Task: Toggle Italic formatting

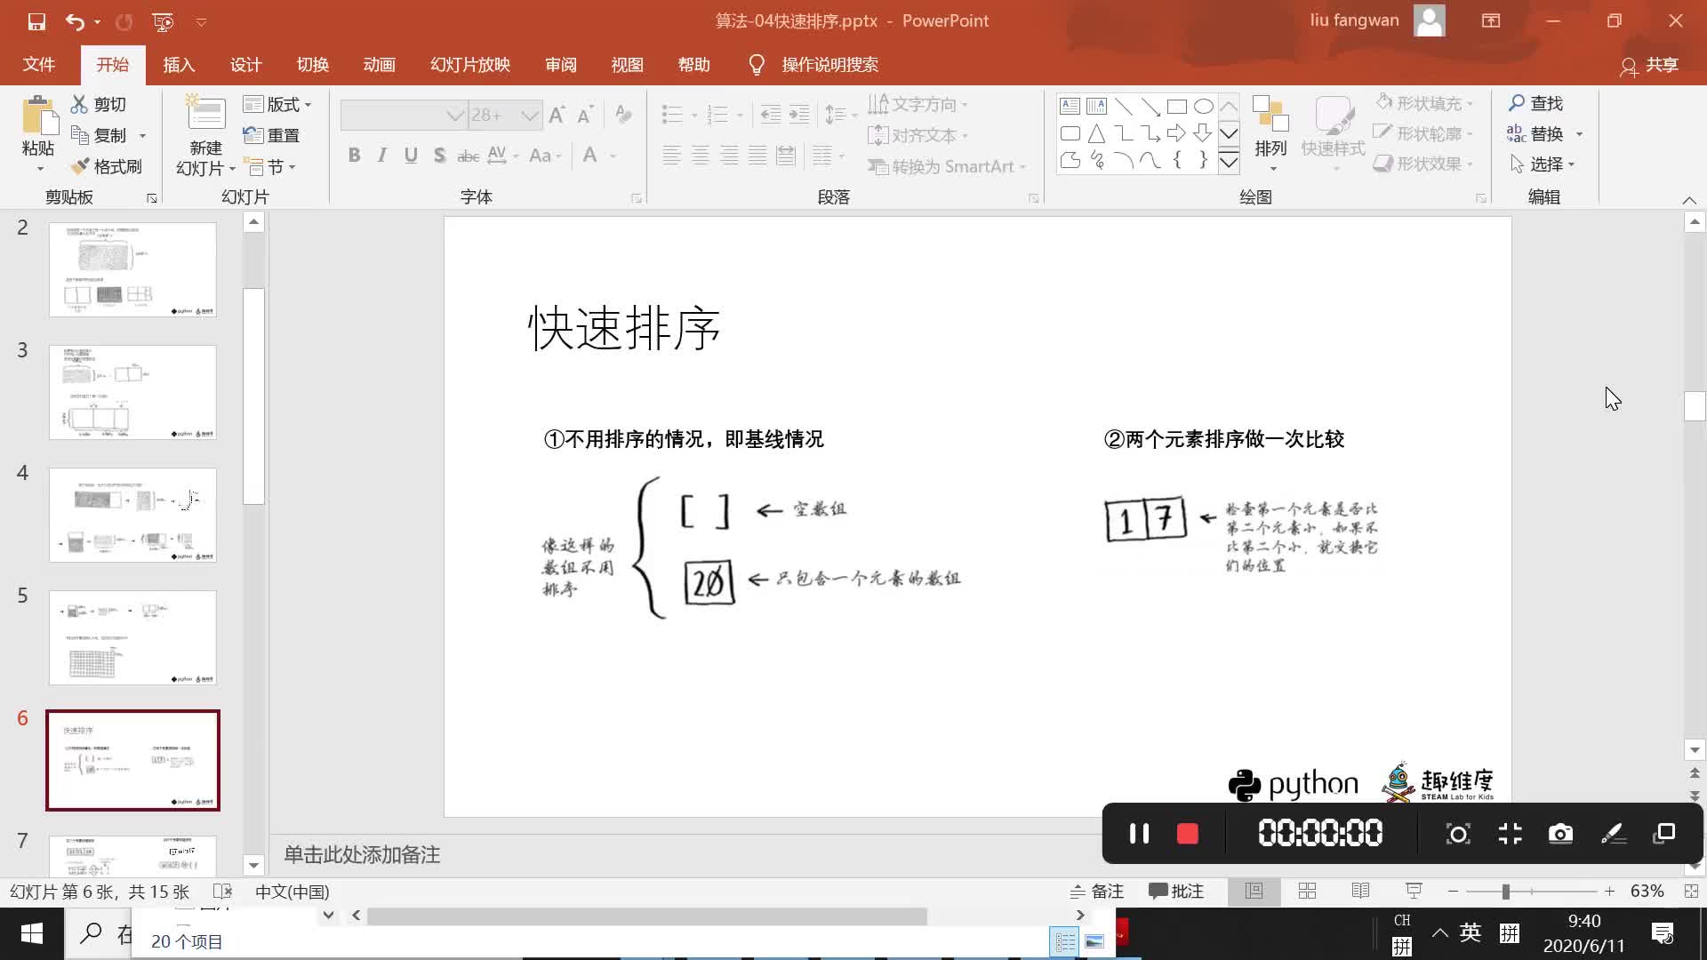Action: (382, 156)
